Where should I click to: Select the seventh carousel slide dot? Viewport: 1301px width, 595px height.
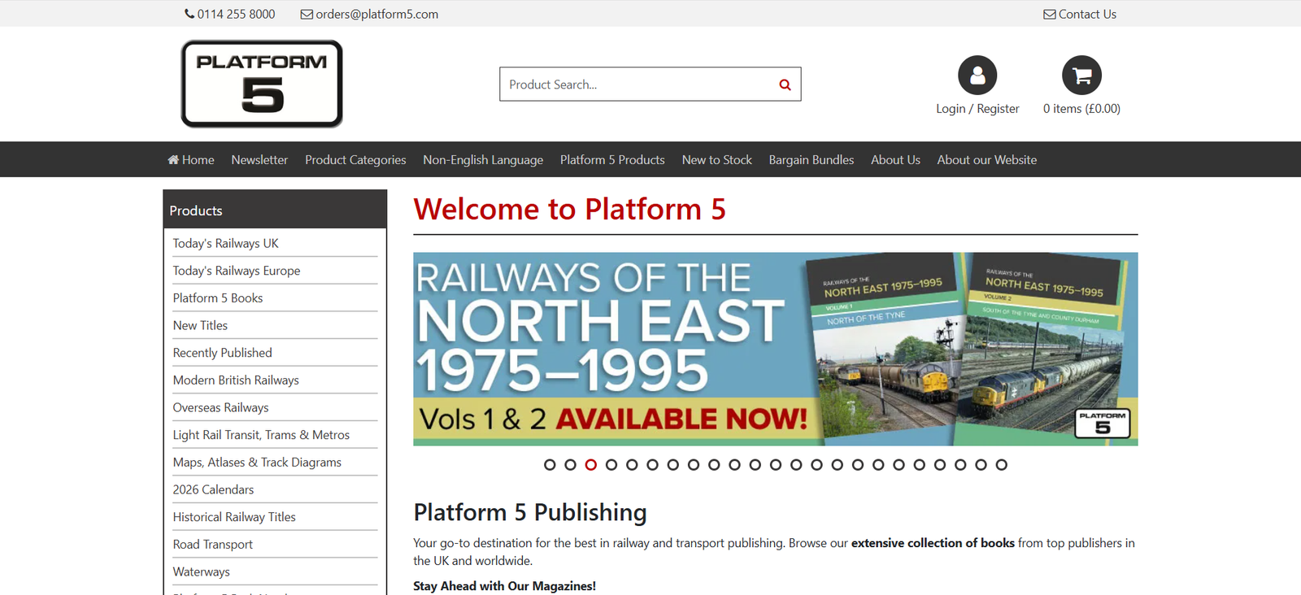point(673,465)
